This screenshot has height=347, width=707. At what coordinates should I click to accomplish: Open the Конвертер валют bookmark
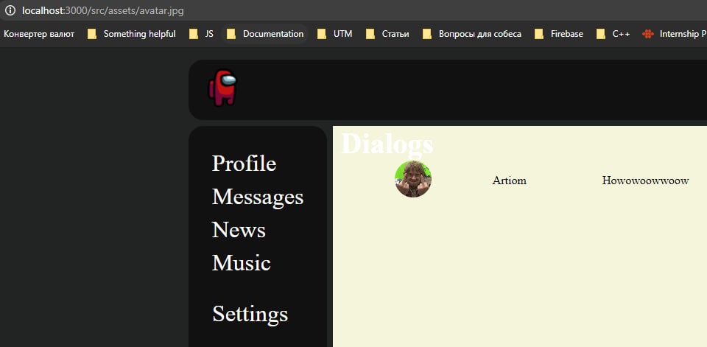coord(39,34)
